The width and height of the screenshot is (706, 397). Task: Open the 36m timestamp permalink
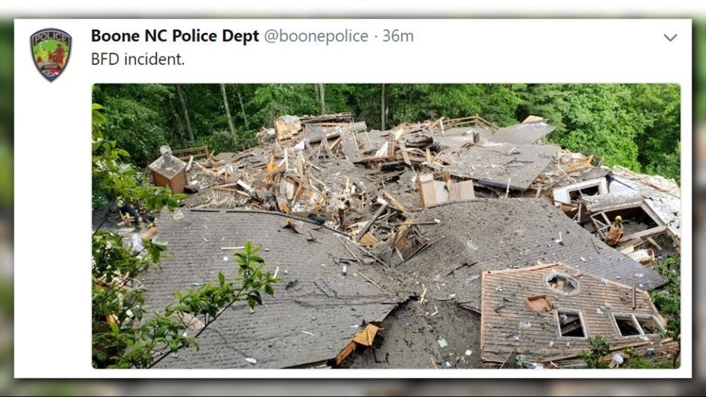(x=398, y=36)
